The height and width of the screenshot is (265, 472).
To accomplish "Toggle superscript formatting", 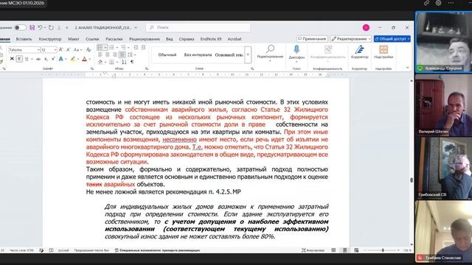I will (53, 59).
